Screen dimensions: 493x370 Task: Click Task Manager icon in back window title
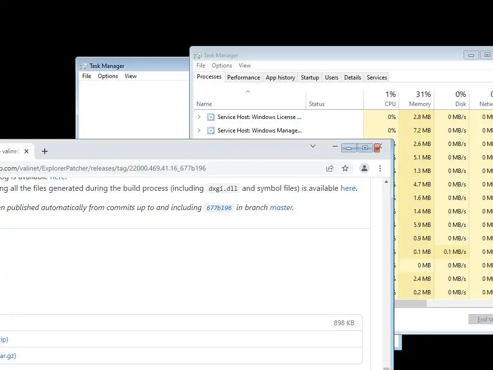pyautogui.click(x=84, y=66)
